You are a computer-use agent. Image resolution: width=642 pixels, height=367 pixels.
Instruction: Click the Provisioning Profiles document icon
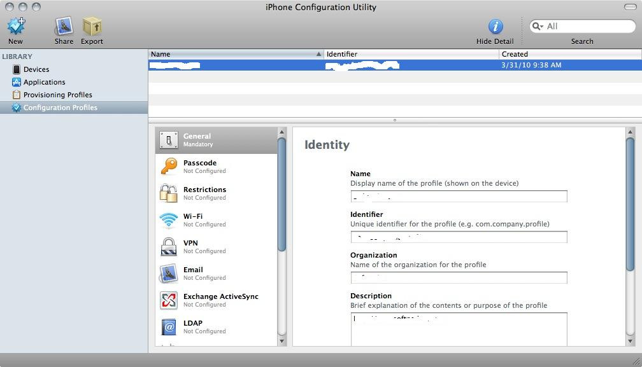tap(17, 95)
